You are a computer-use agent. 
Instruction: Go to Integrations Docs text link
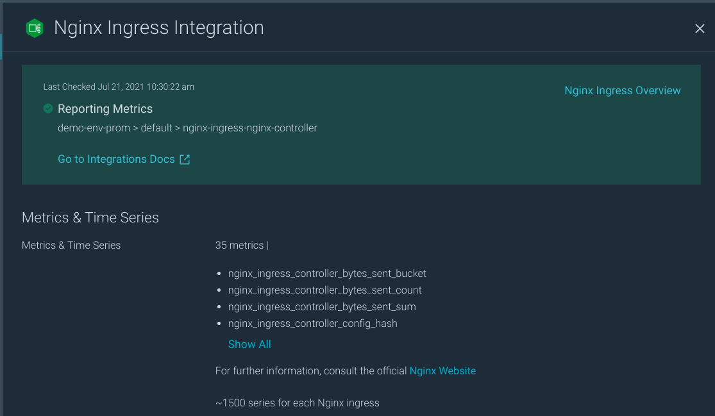pyautogui.click(x=116, y=159)
